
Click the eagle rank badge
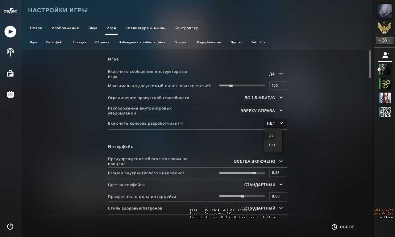(385, 28)
